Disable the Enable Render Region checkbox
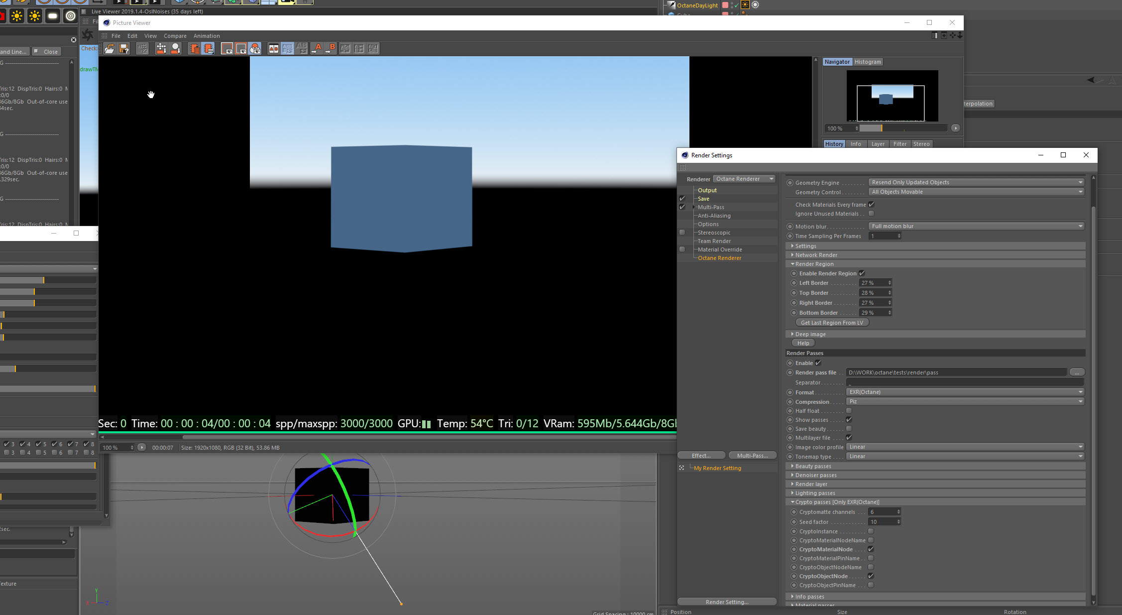Image resolution: width=1122 pixels, height=615 pixels. pyautogui.click(x=862, y=273)
